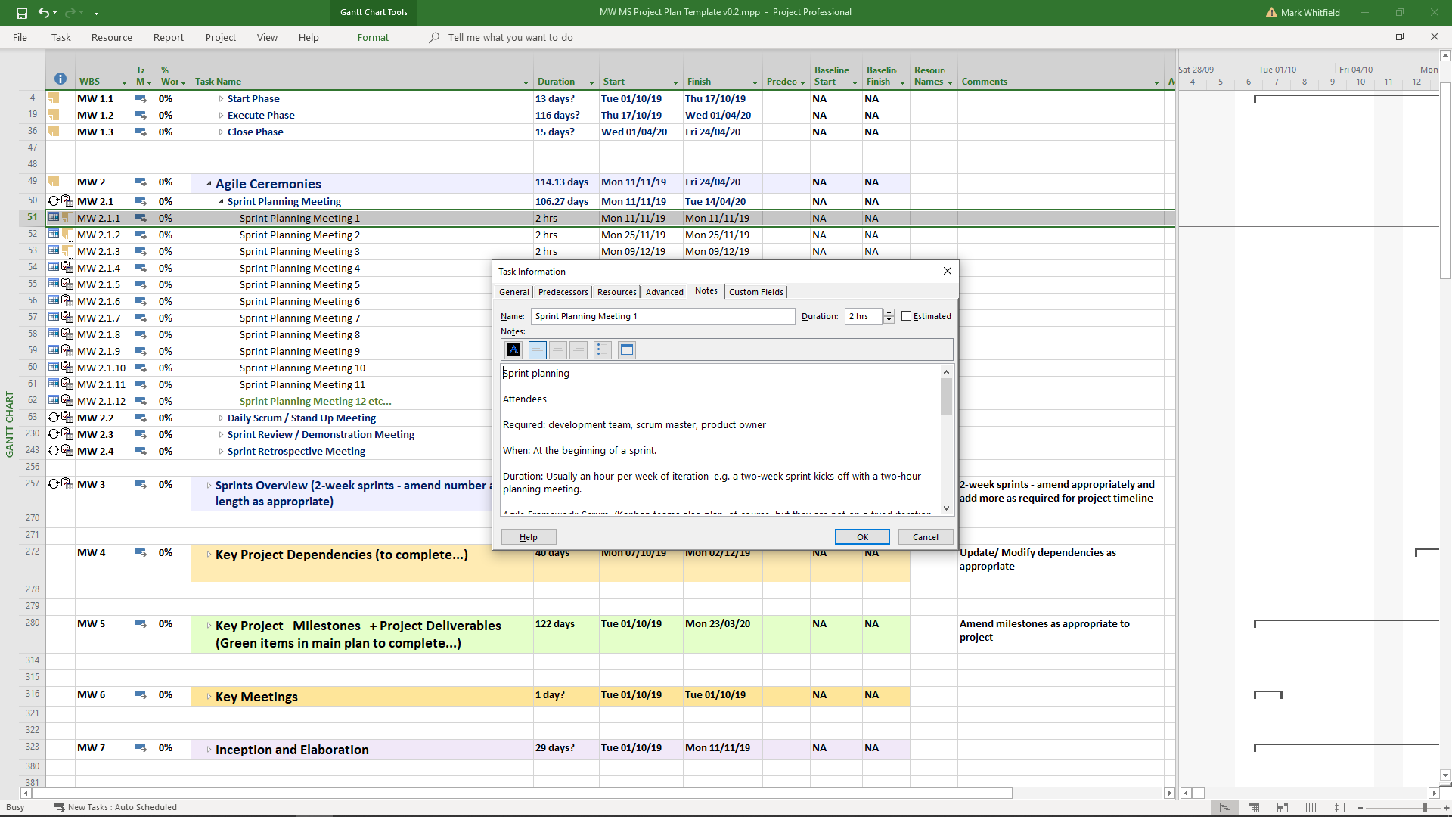1452x817 pixels.
Task: Apply bulleted list in notes
Action: pos(602,349)
